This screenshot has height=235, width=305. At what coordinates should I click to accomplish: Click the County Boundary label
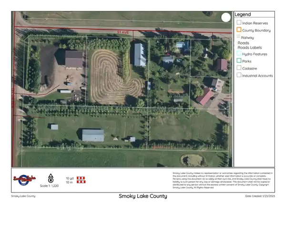pyautogui.click(x=256, y=30)
